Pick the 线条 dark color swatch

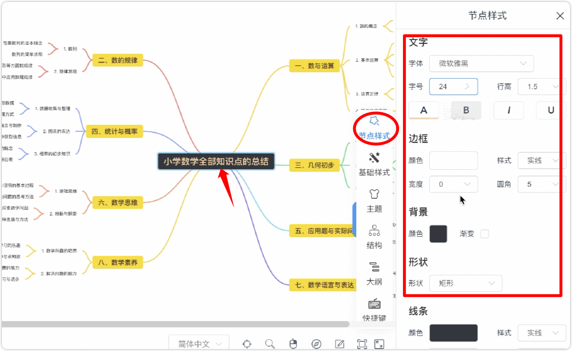(x=454, y=333)
